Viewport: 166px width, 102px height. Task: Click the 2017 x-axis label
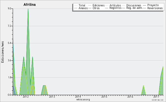[156, 96]
